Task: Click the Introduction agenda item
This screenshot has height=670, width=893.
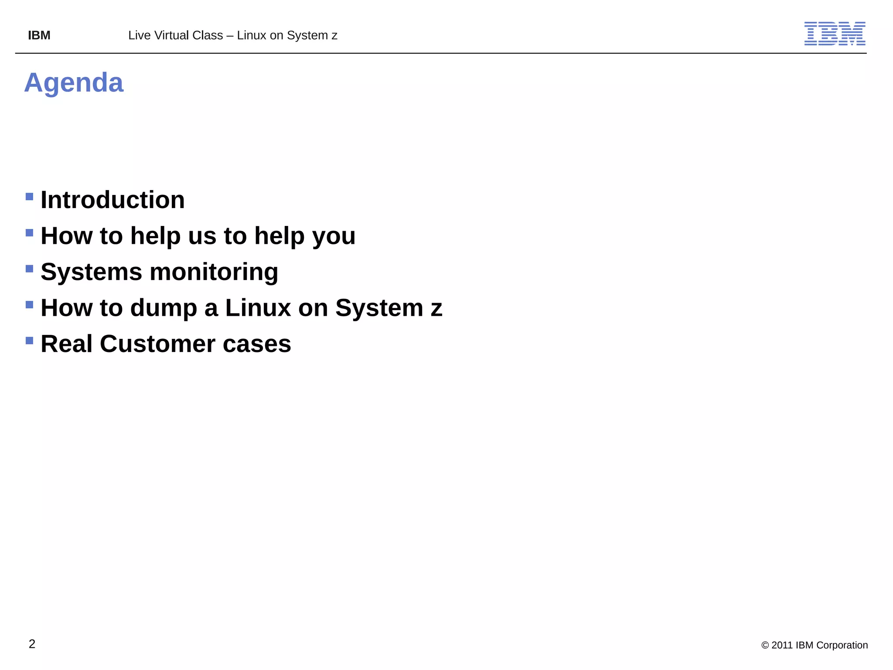Action: (112, 200)
